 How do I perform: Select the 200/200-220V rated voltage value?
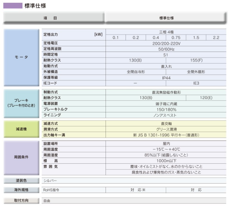(166, 43)
